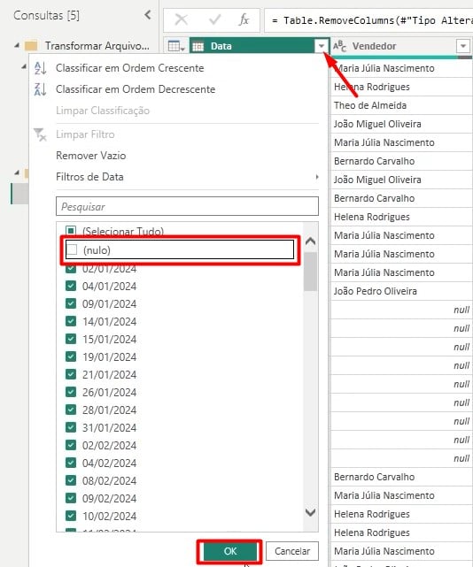The image size is (473, 567).
Task: Click the João Pedro Oliveira cell
Action: [401, 291]
